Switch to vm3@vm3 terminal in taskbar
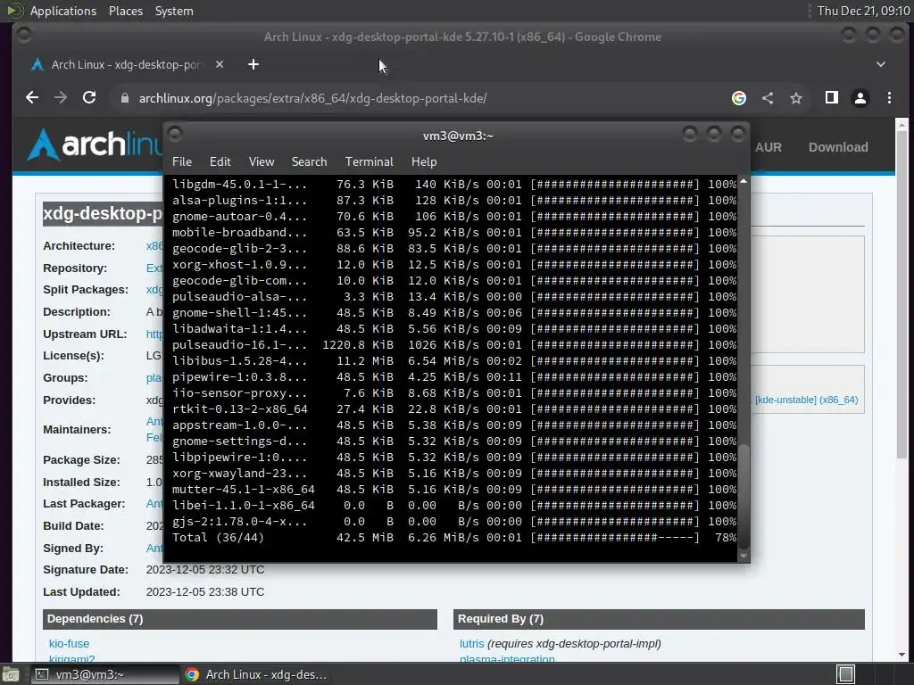 pos(104,674)
